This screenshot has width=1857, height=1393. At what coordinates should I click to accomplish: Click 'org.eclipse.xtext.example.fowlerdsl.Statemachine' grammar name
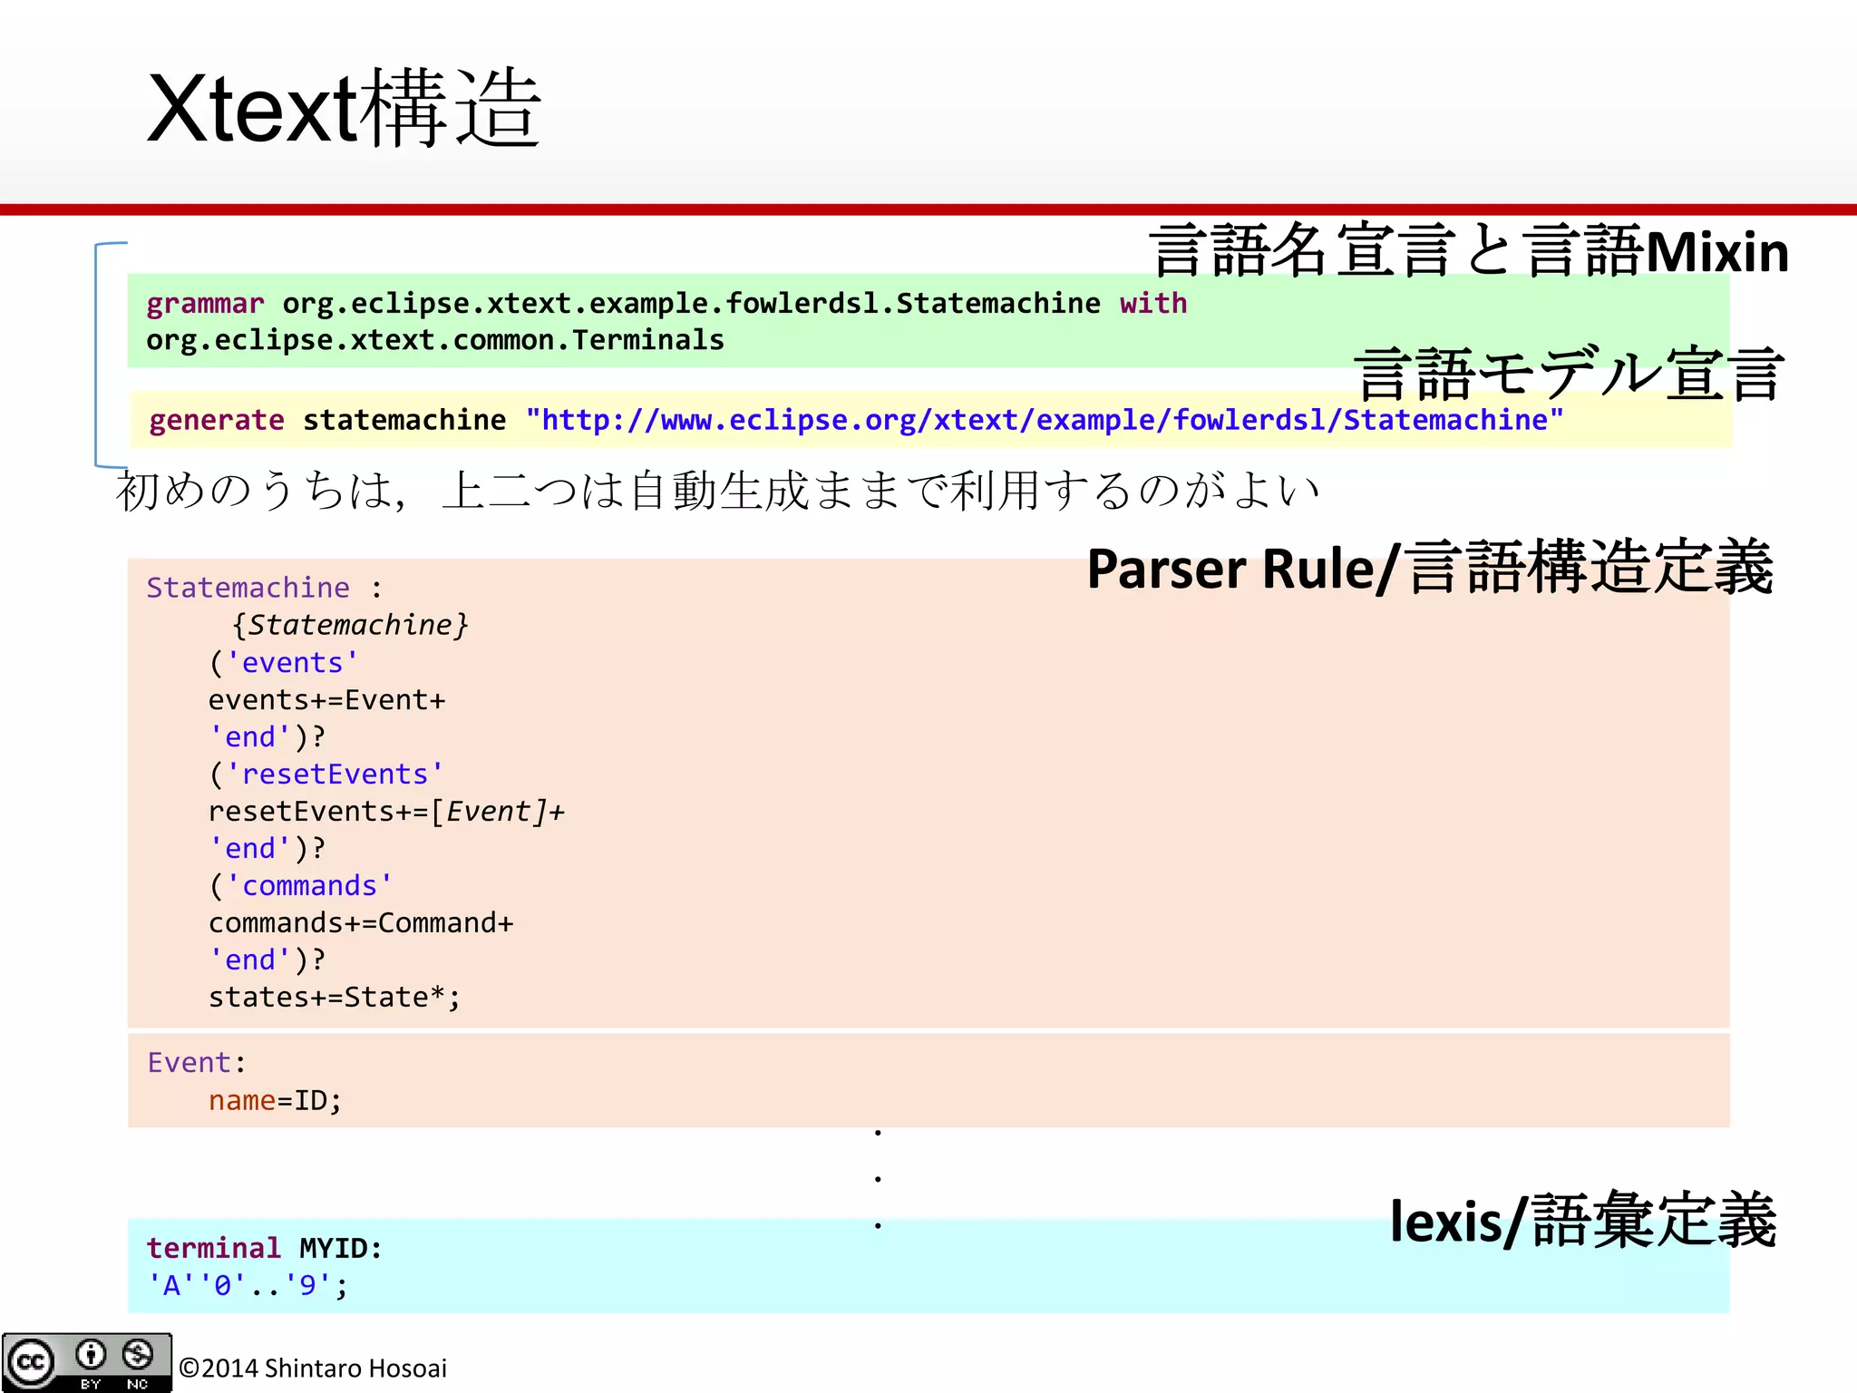(691, 304)
